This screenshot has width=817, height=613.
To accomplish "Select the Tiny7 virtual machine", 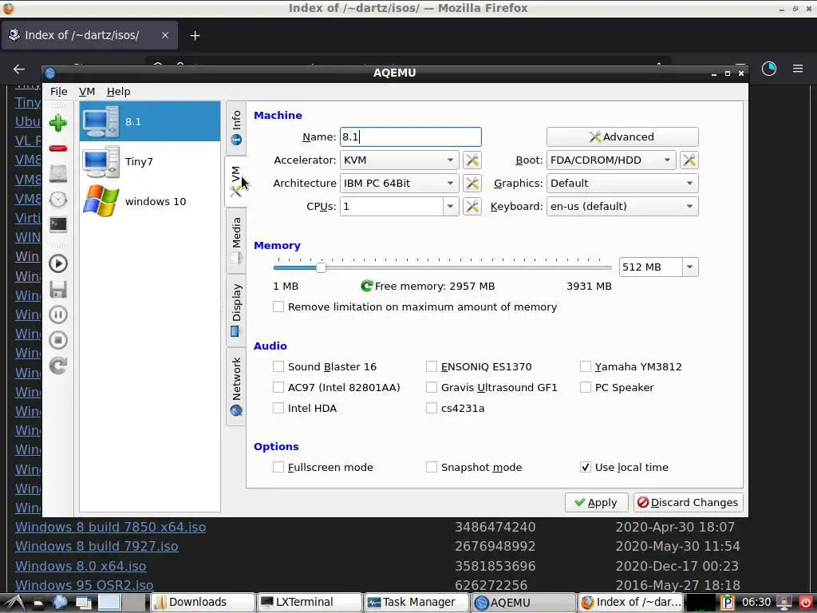I will point(150,161).
